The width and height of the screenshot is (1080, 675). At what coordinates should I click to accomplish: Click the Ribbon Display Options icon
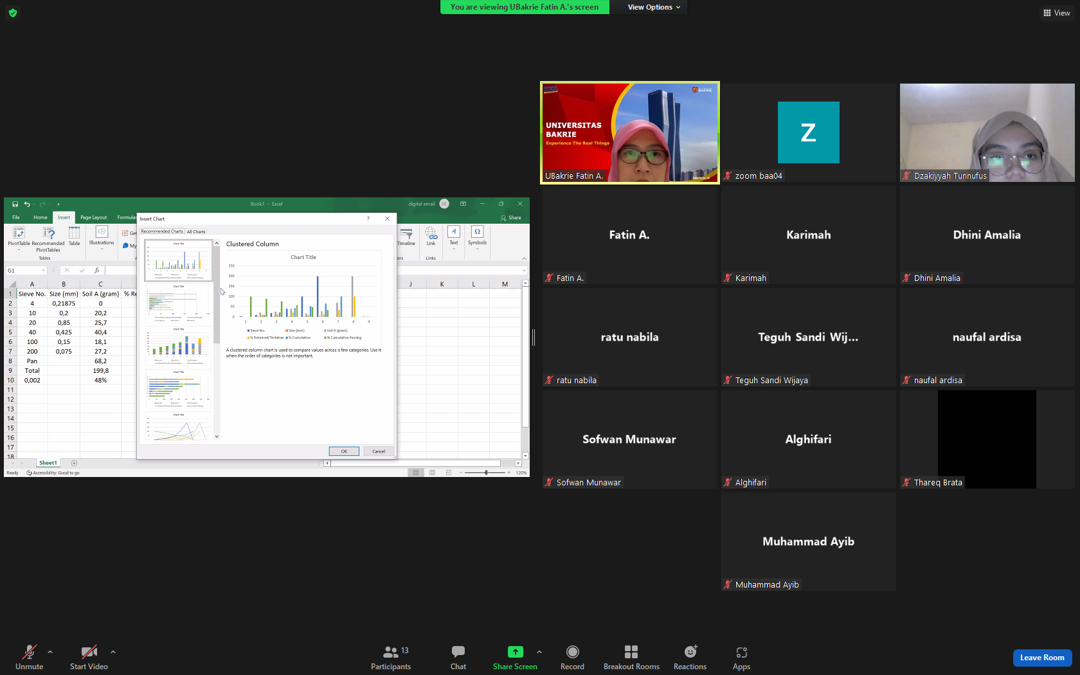[x=463, y=204]
